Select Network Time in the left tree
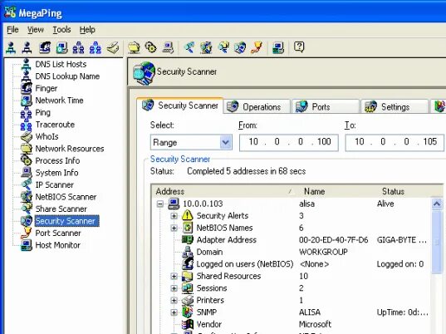446x334 pixels. coord(59,101)
